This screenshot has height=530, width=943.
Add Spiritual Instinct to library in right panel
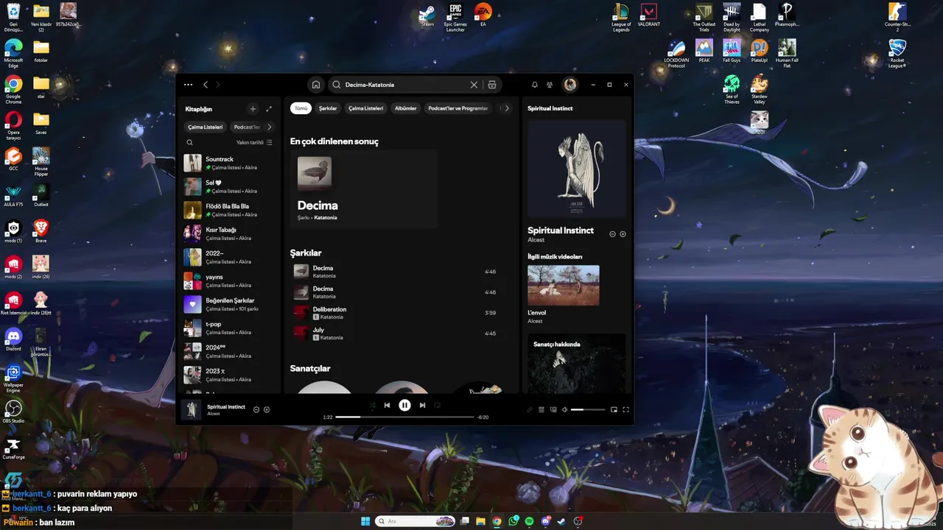[623, 234]
